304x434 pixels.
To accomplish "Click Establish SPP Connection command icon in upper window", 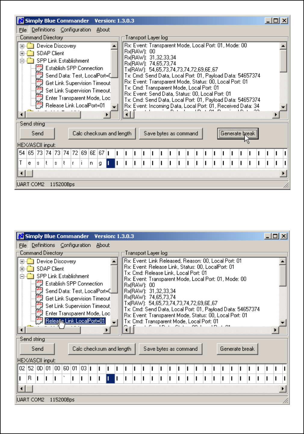I will pos(39,68).
